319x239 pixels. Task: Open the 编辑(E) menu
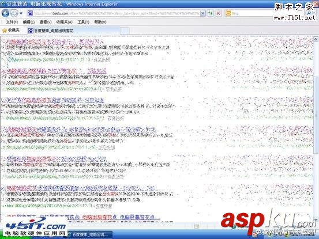[29, 22]
